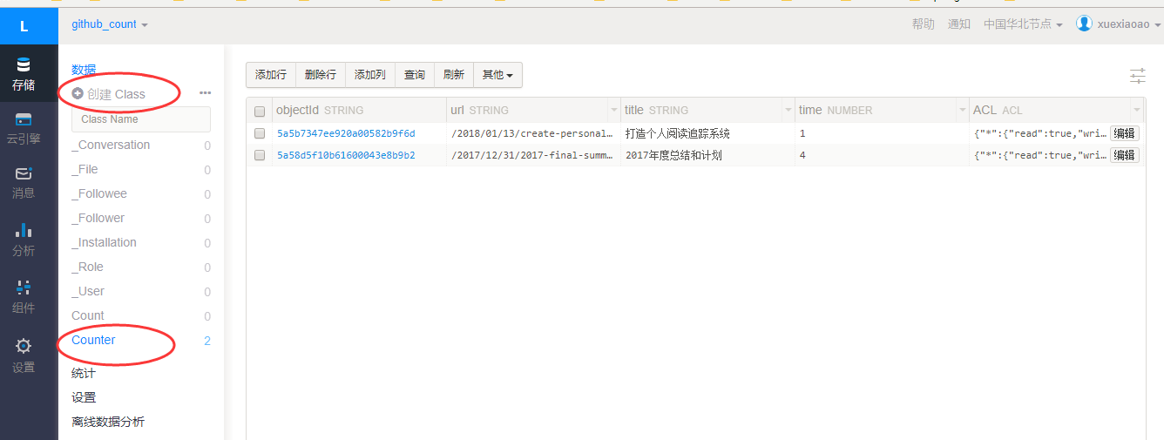Viewport: 1164px width, 440px height.
Task: Open 统计 in the data sidebar
Action: [84, 373]
